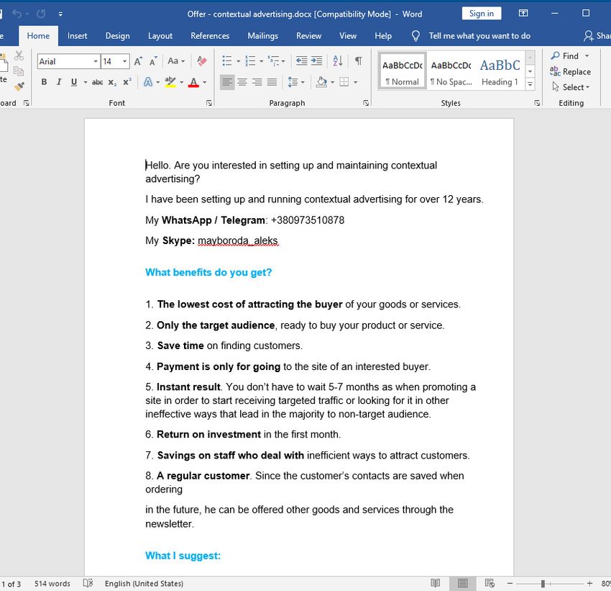
Task: Toggle Bold formatting
Action: click(44, 82)
